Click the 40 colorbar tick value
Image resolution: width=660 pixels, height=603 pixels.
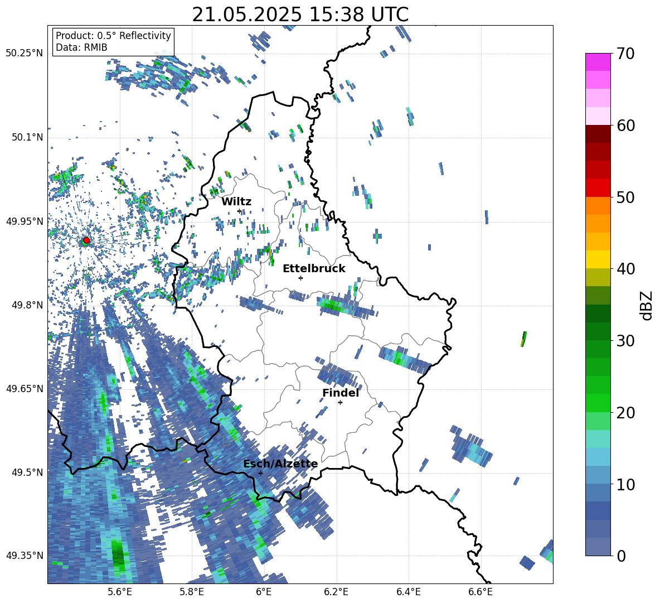click(x=625, y=269)
